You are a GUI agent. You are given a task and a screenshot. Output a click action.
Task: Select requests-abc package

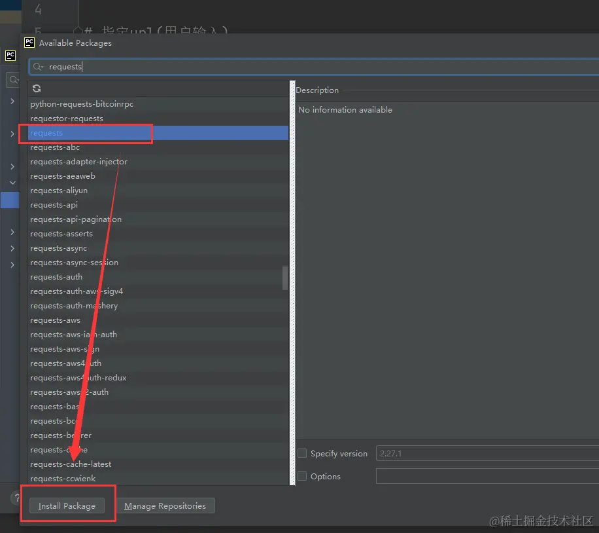158,147
